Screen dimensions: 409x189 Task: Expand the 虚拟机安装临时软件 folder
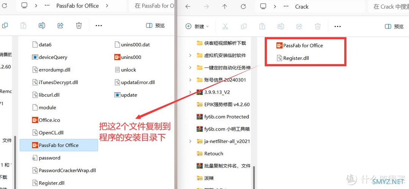pyautogui.click(x=190, y=55)
